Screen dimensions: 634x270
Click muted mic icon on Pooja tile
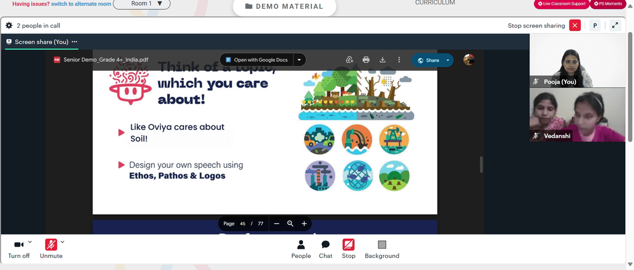pos(536,82)
